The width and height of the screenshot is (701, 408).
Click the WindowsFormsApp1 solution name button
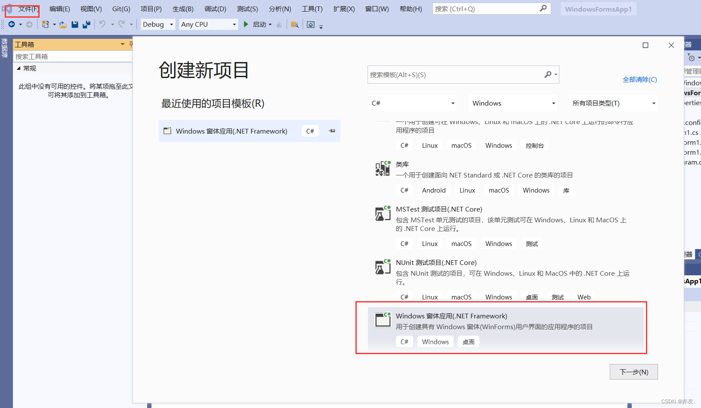[599, 9]
